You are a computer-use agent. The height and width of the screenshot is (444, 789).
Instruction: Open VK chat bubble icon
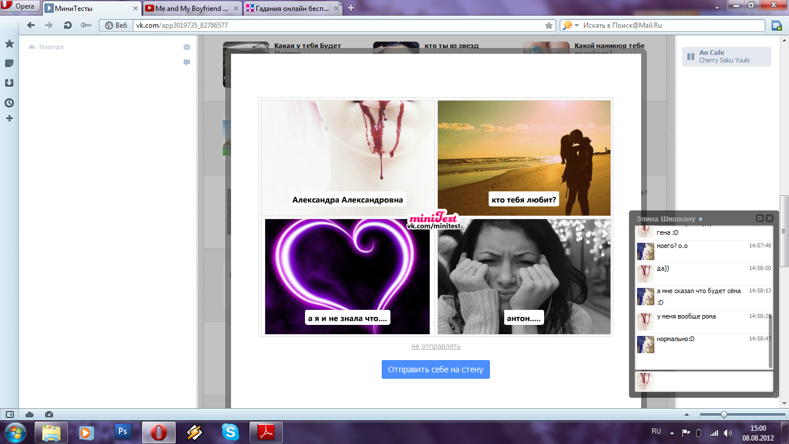click(187, 62)
